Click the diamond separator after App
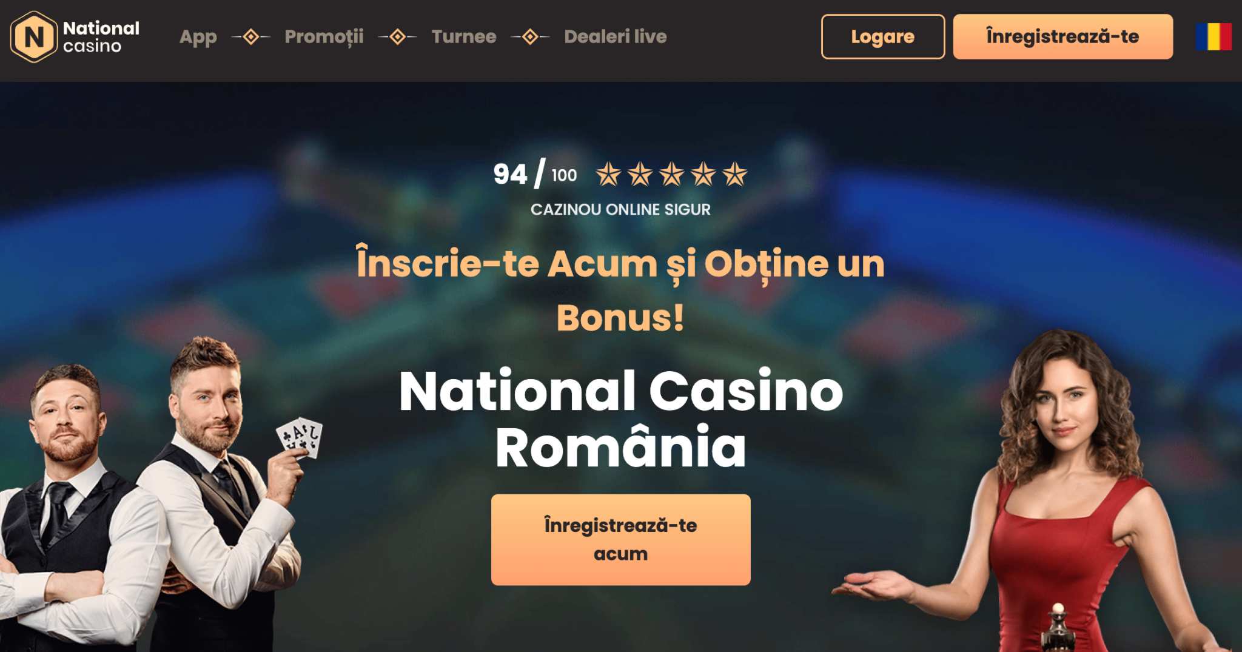Image resolution: width=1242 pixels, height=652 pixels. [x=251, y=37]
